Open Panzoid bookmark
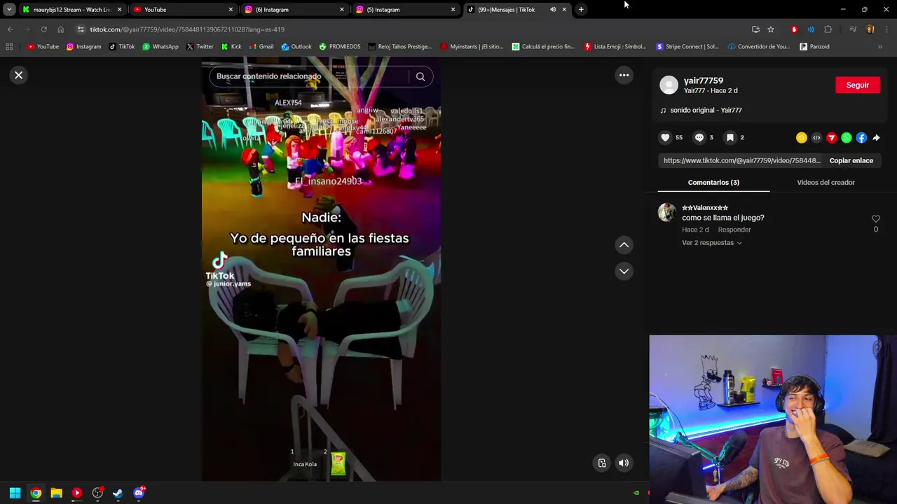897x504 pixels. (x=814, y=47)
